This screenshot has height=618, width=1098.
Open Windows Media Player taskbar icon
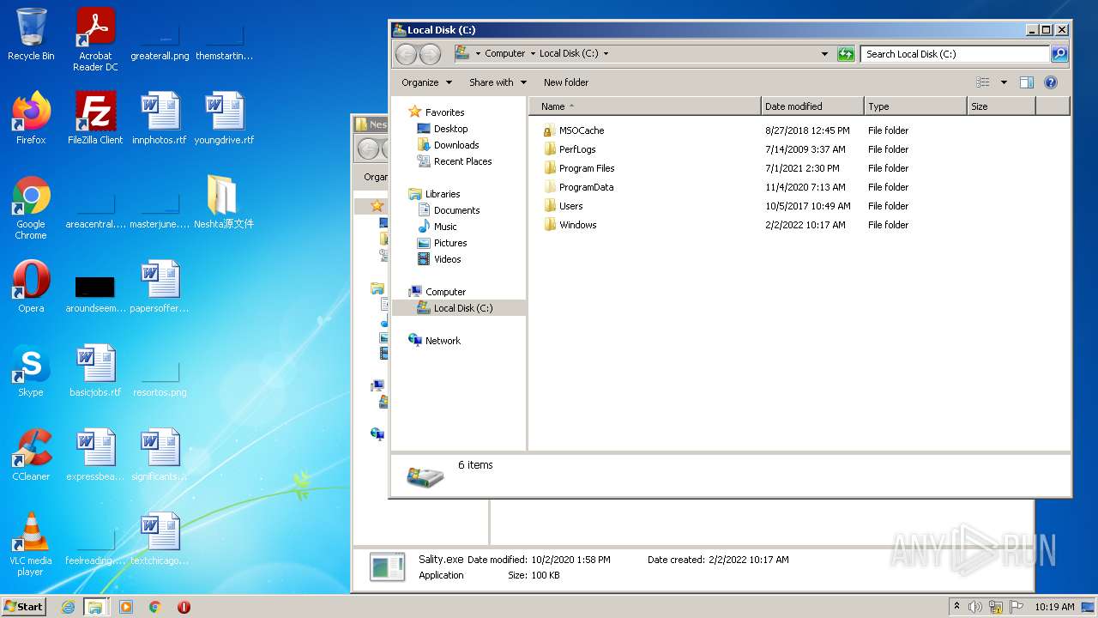[126, 607]
